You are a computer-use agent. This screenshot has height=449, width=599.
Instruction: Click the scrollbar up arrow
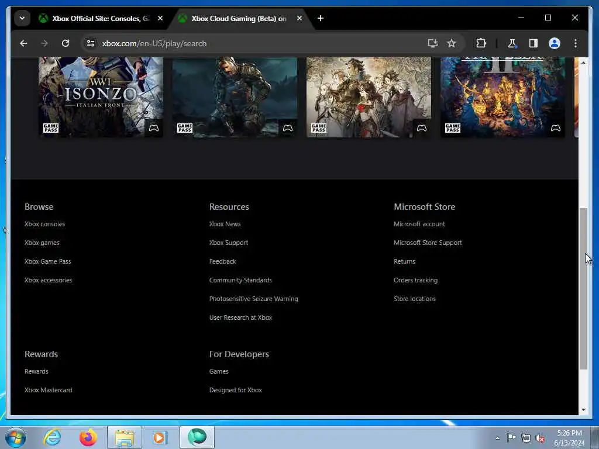583,62
